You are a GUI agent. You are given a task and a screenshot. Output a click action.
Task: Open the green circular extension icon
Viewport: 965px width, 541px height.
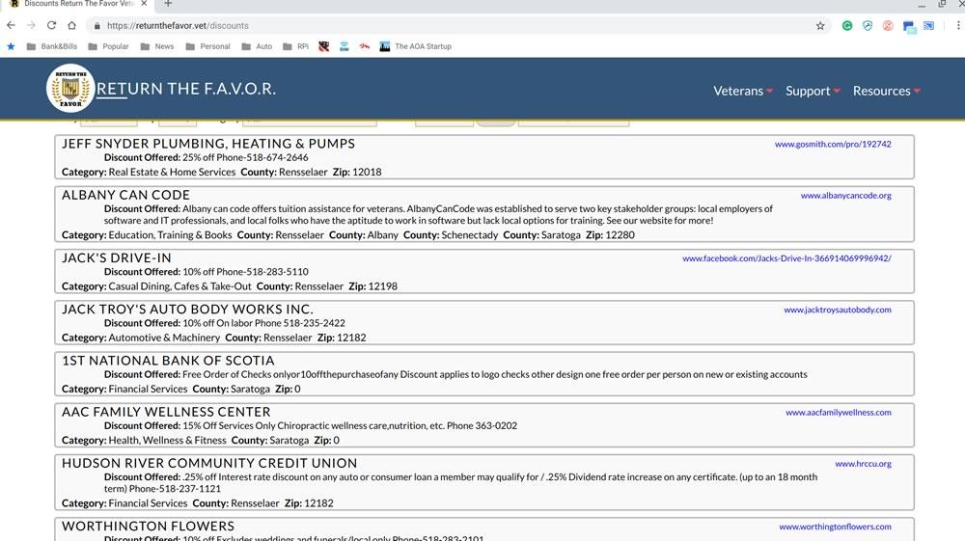847,26
